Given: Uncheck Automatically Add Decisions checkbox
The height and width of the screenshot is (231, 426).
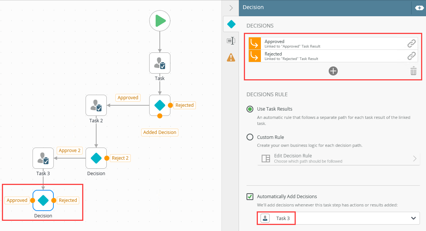Looking at the screenshot, I should point(250,197).
